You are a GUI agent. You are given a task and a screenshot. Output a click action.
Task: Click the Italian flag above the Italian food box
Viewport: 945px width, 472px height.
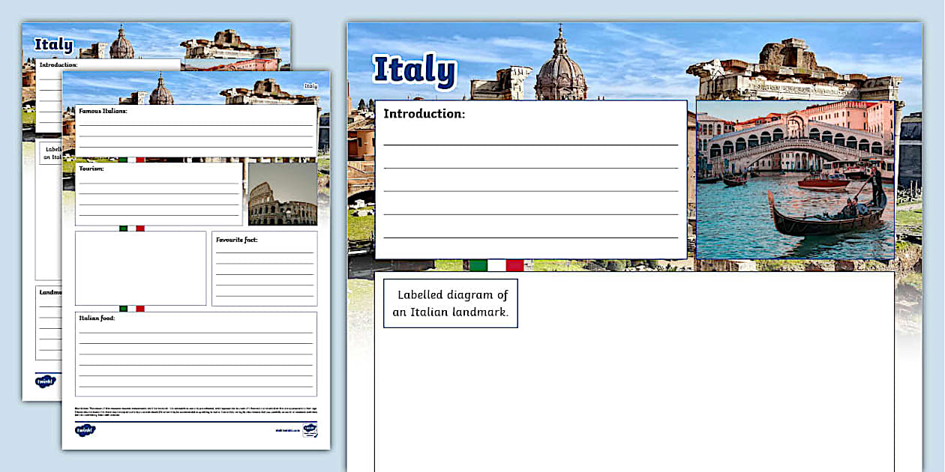[131, 309]
